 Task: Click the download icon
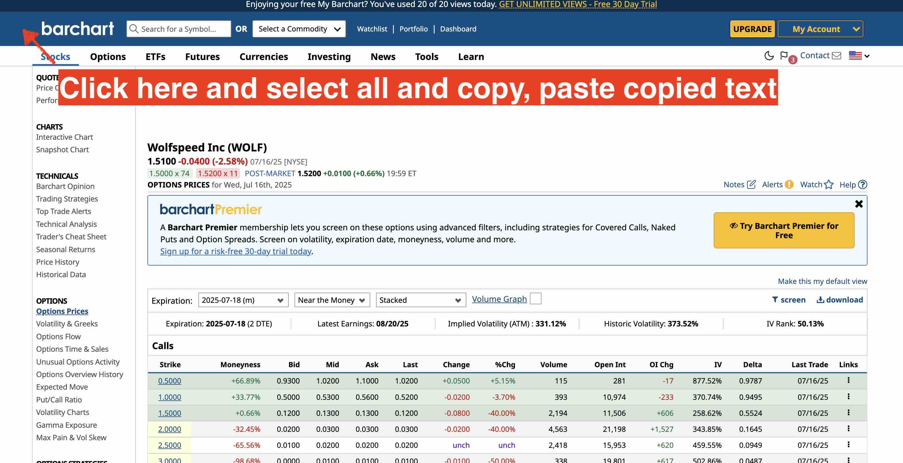(x=820, y=300)
